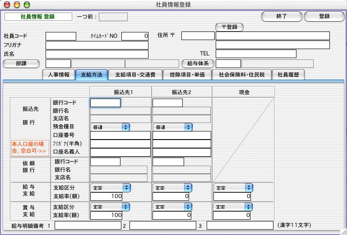347x235 pixels.
Task: Click the 部課 department button
Action: click(x=21, y=63)
